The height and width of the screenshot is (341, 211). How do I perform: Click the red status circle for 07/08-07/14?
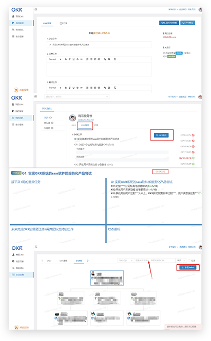(x=193, y=135)
